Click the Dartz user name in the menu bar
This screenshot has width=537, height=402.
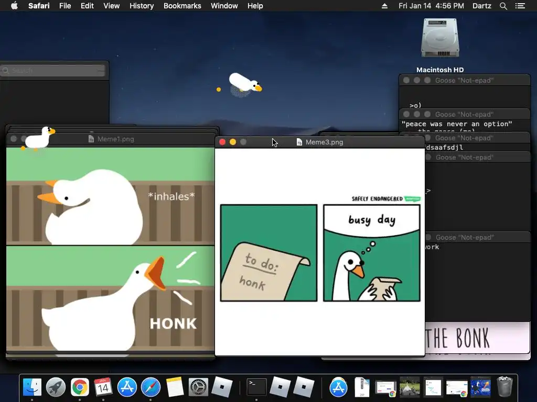(481, 6)
